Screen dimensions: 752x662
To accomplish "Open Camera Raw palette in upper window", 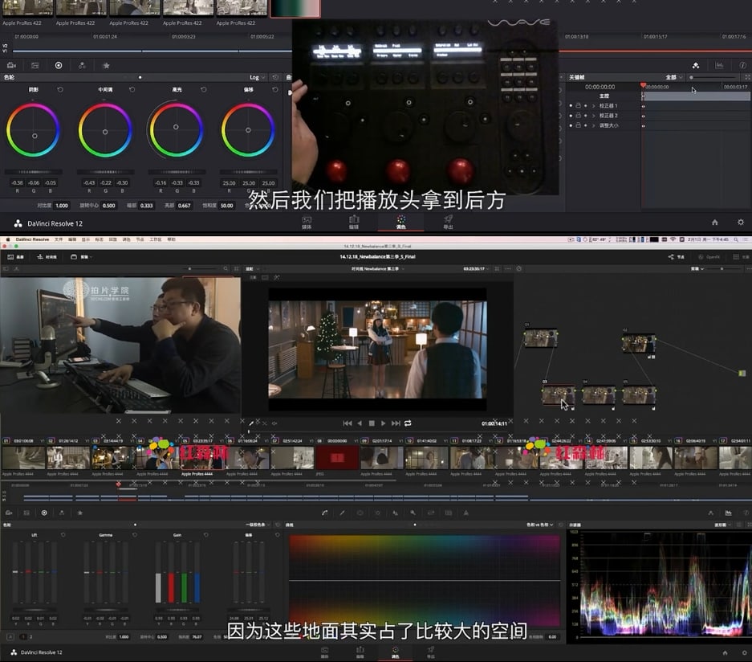I will tap(11, 65).
